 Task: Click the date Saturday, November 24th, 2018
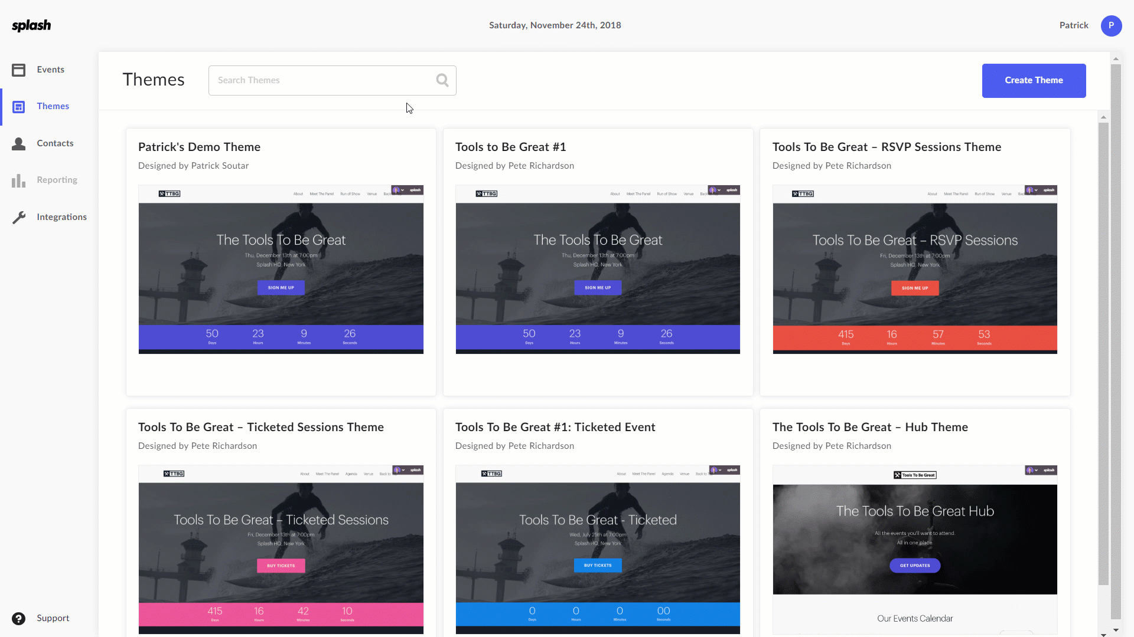coord(555,25)
